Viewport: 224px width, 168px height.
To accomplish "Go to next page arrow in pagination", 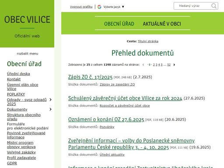I will (x=174, y=65).
